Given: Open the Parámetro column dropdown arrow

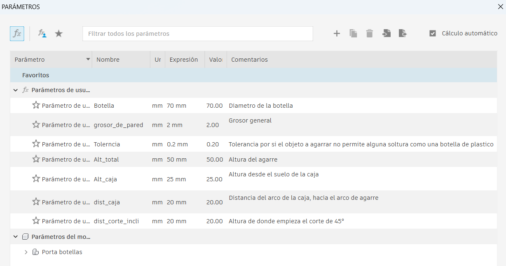Looking at the screenshot, I should (x=88, y=60).
